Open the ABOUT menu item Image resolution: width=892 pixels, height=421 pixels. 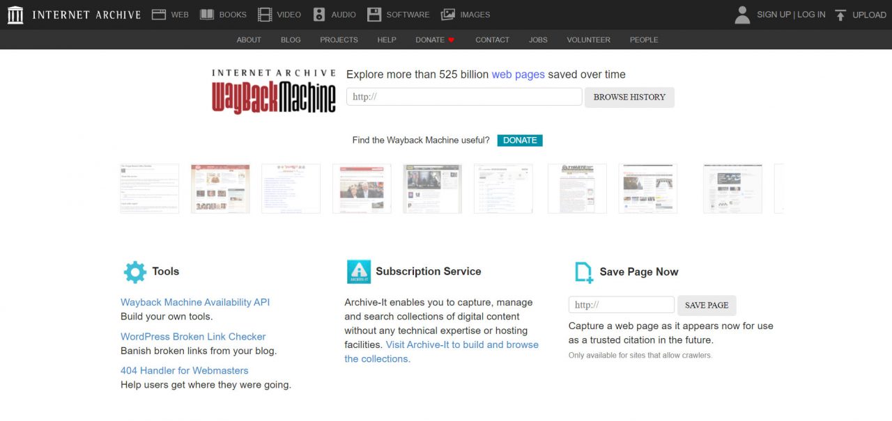pyautogui.click(x=249, y=40)
